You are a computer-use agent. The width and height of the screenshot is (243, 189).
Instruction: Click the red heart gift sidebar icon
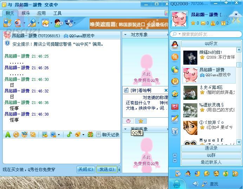[175, 107]
